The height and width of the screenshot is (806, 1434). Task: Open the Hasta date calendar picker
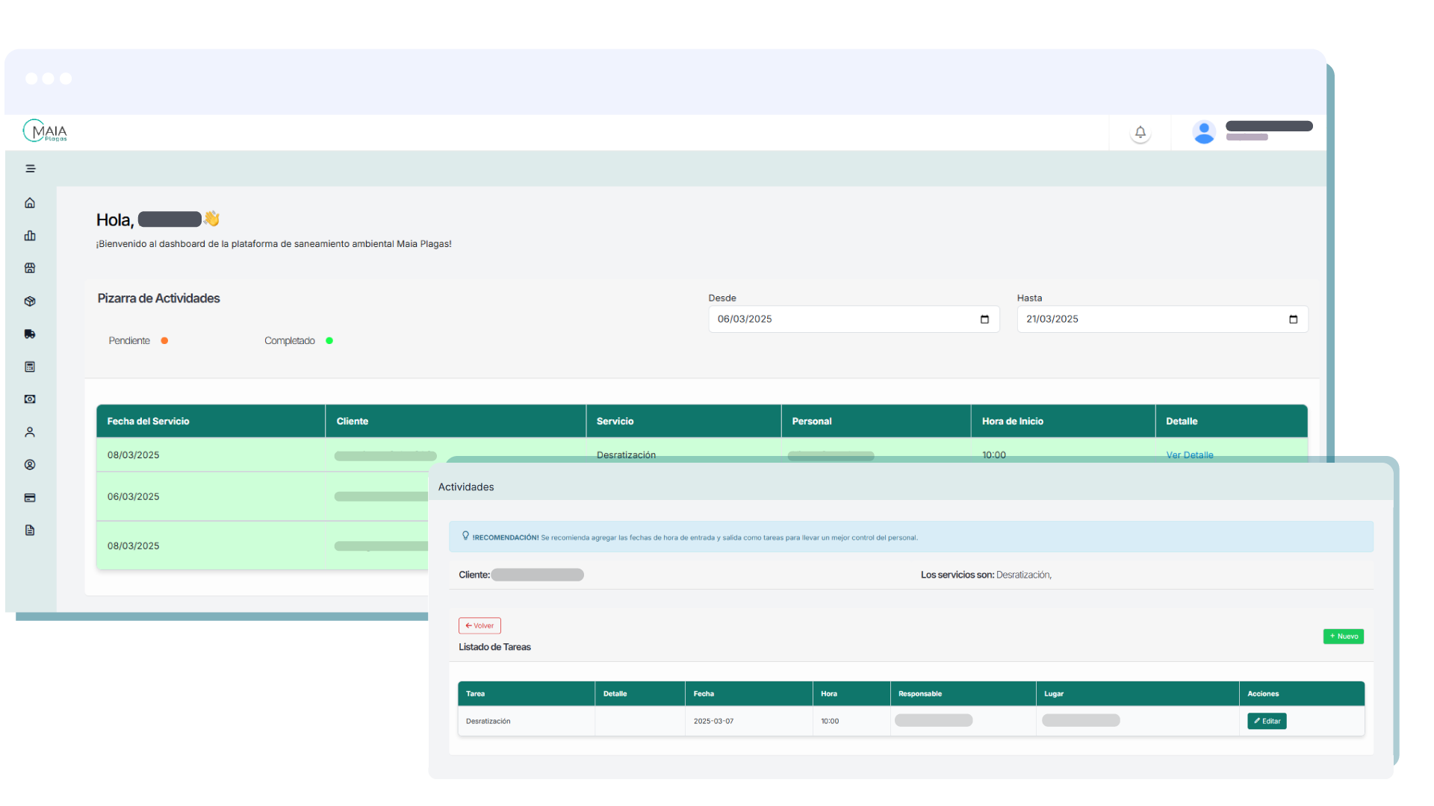(x=1293, y=319)
